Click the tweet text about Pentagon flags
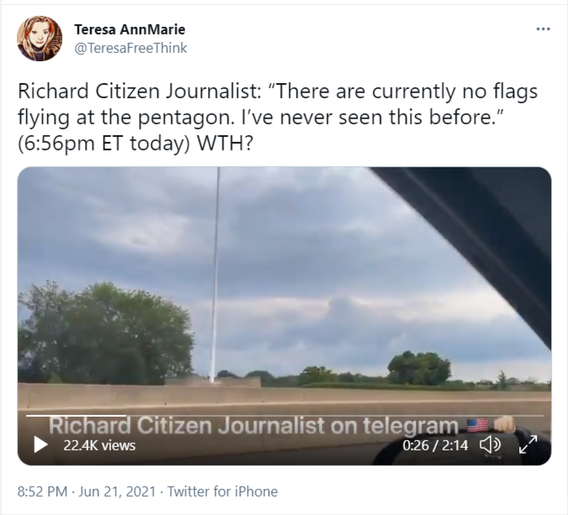 point(277,117)
